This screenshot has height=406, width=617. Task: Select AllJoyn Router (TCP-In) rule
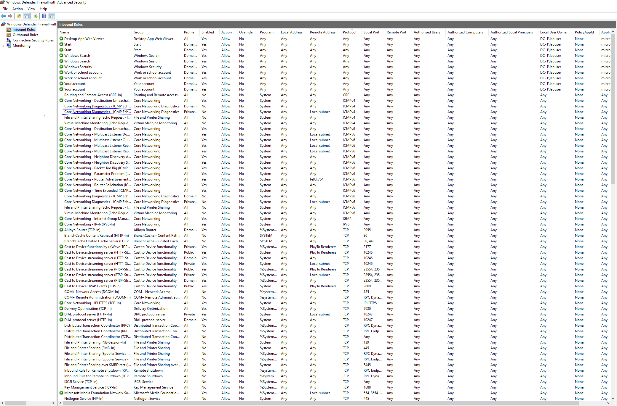point(82,230)
